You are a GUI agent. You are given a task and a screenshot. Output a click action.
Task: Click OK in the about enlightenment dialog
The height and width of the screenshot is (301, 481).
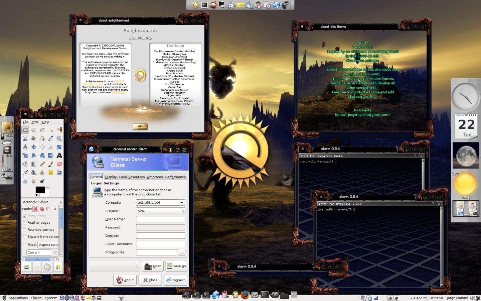tap(140, 126)
